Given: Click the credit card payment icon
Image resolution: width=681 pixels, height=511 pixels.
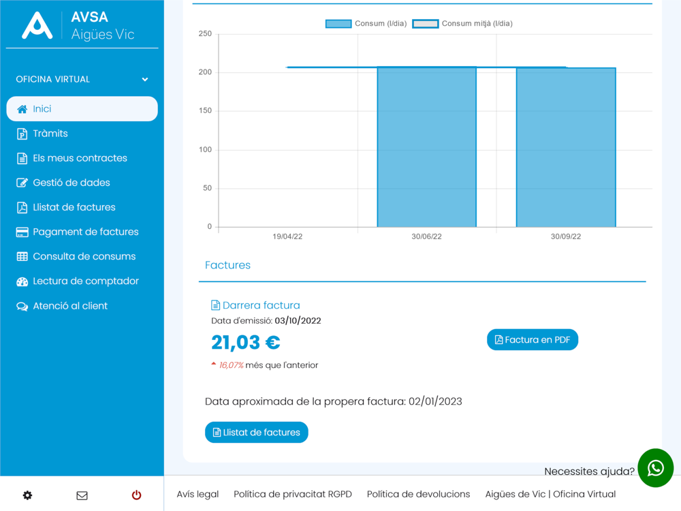Looking at the screenshot, I should (22, 232).
